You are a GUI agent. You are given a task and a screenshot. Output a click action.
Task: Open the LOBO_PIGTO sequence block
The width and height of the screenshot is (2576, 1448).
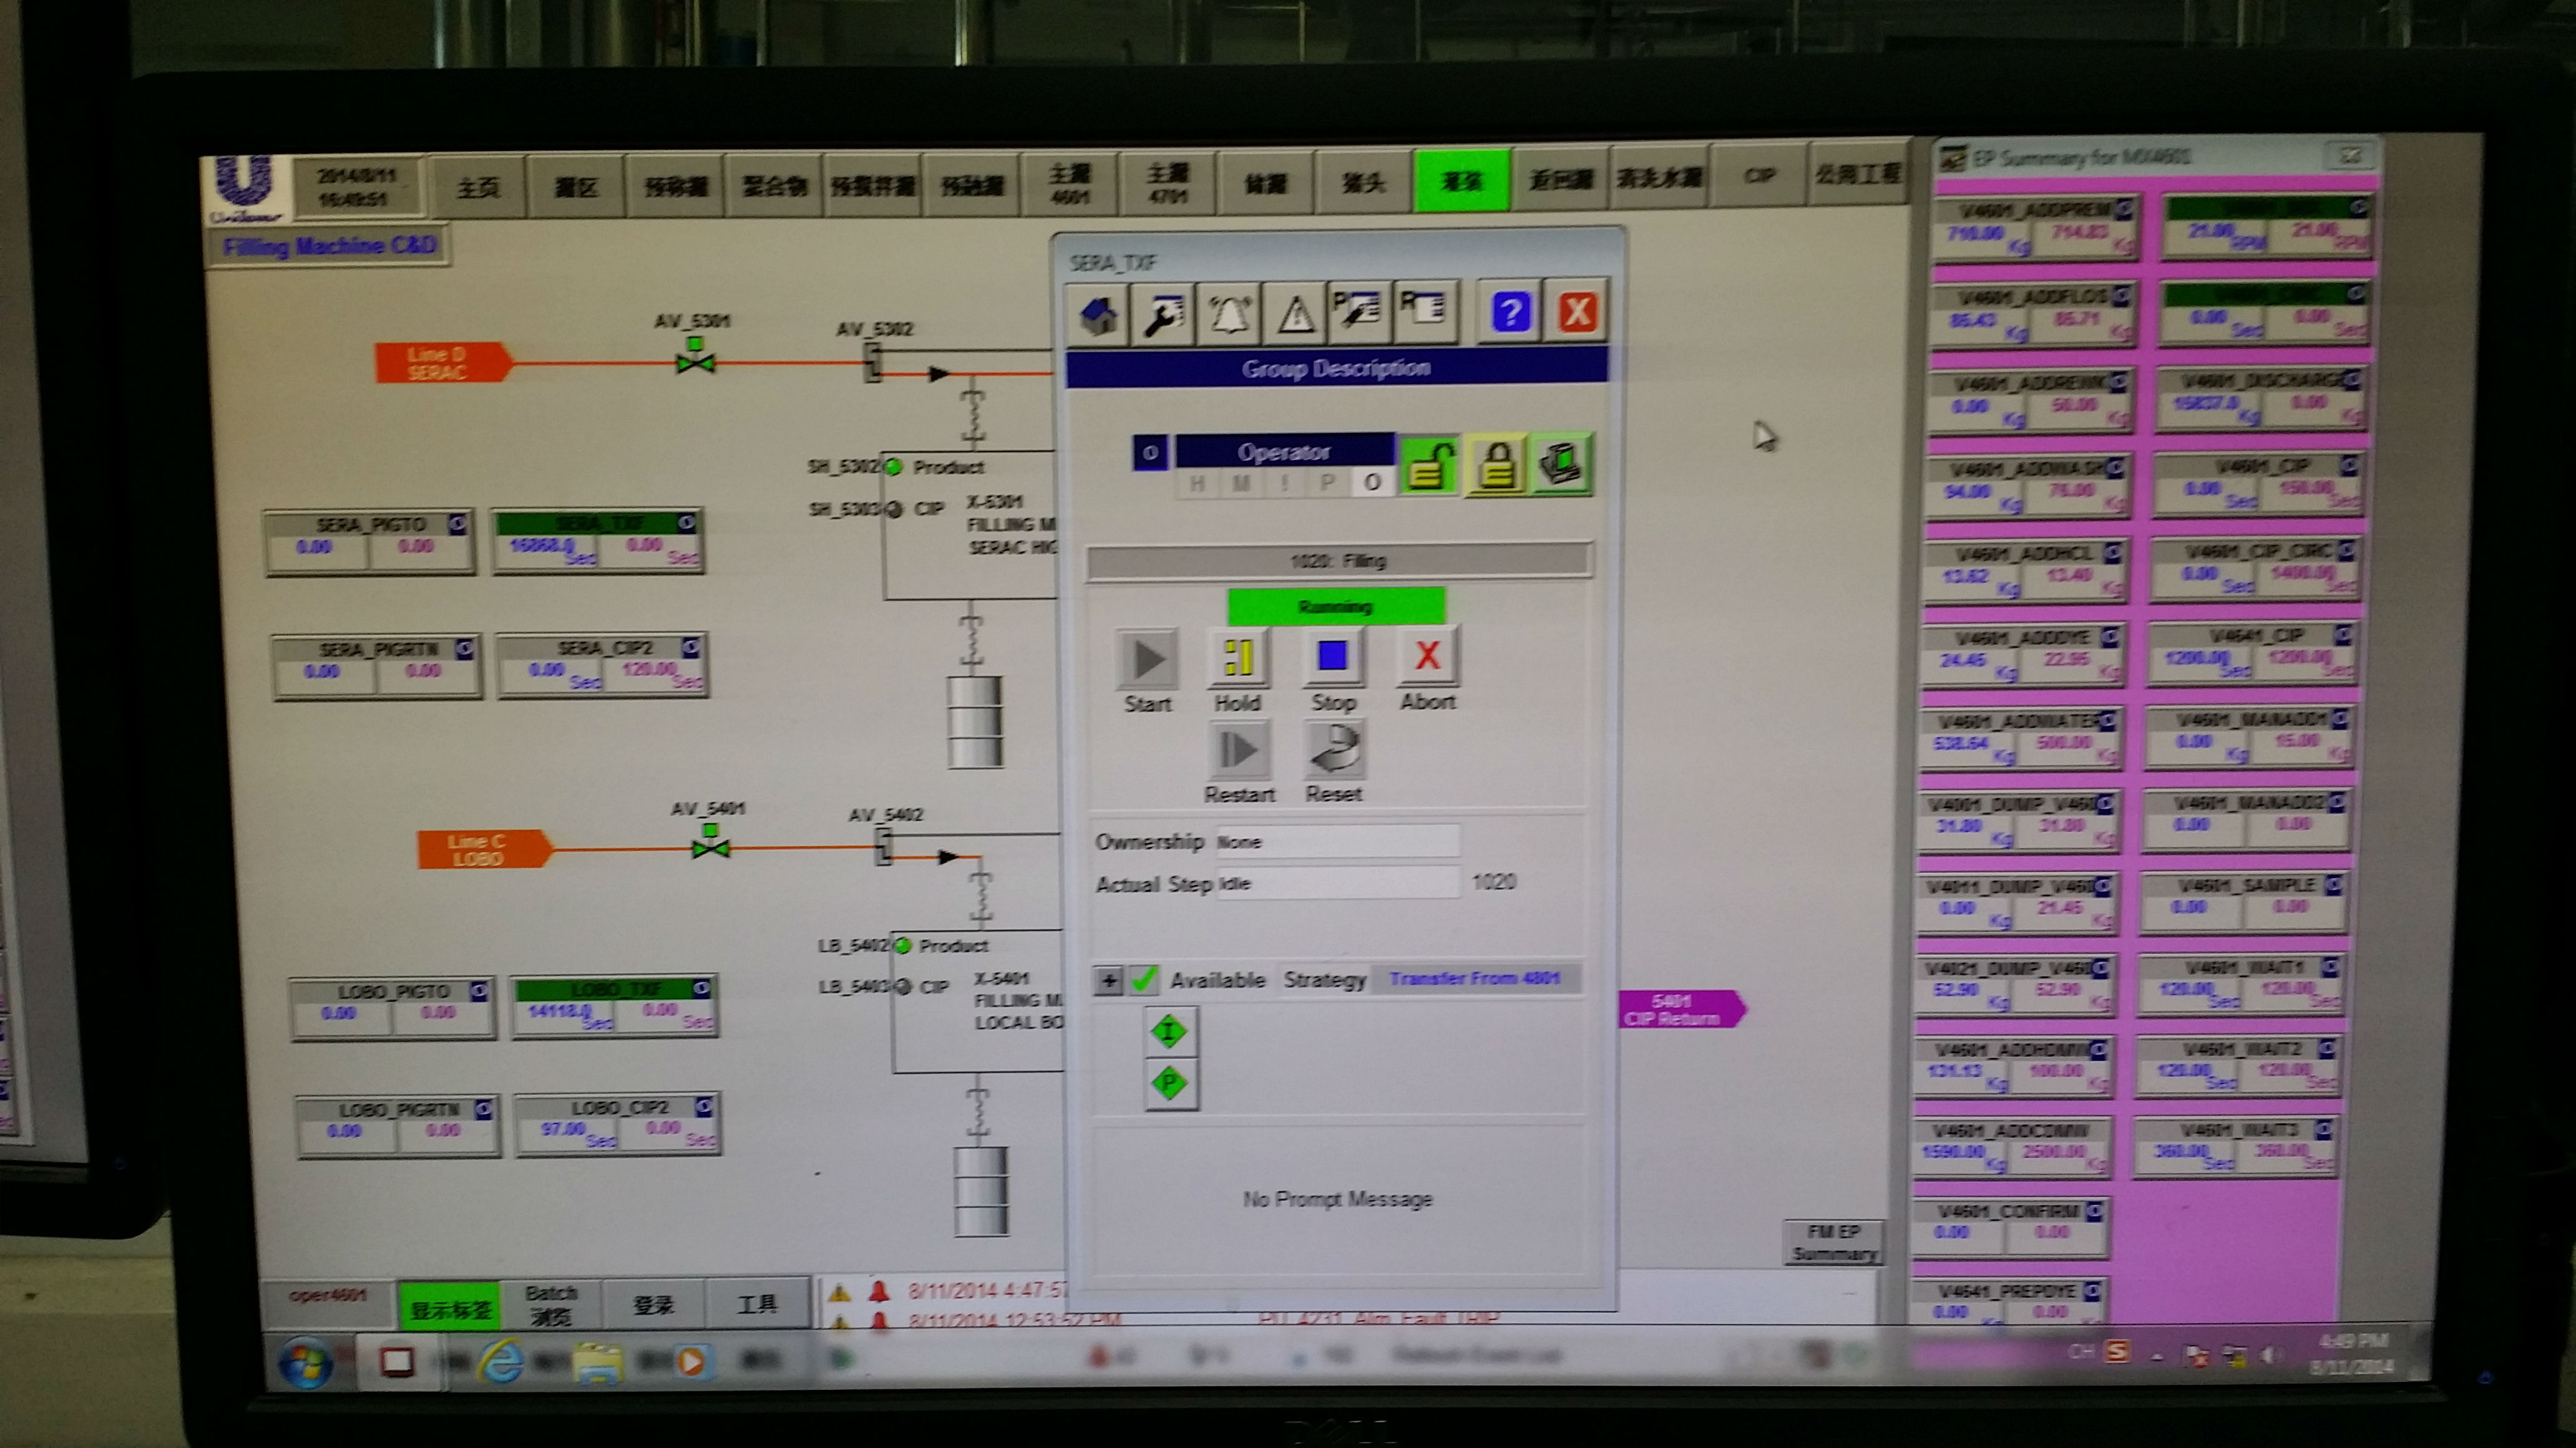click(393, 1010)
